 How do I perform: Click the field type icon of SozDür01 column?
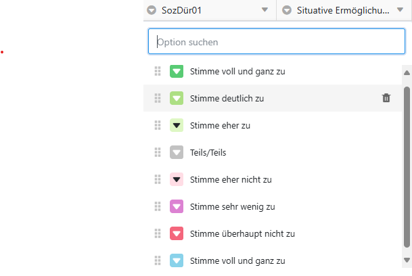click(x=152, y=10)
